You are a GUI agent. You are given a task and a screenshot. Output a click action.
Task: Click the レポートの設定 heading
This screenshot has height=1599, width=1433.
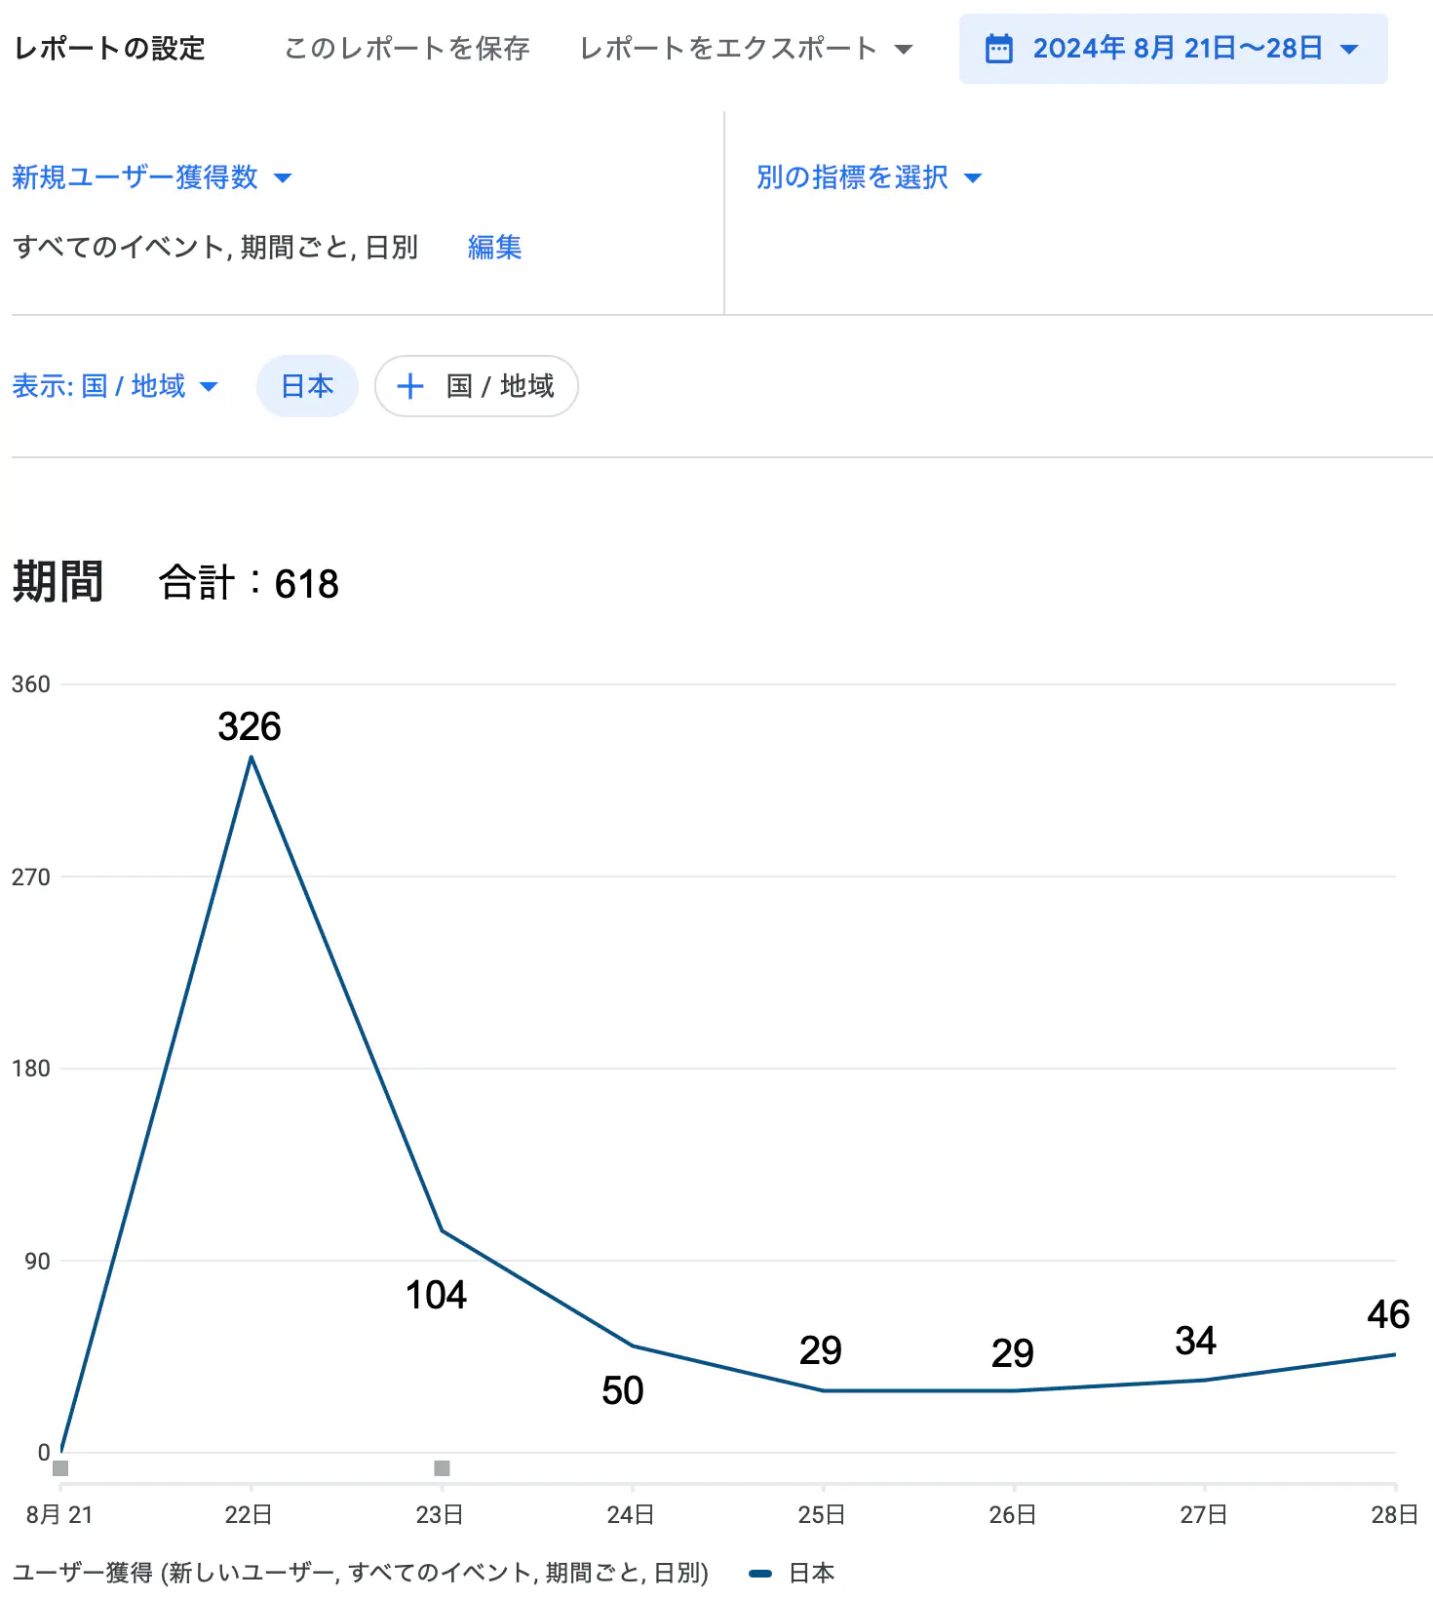coord(109,49)
